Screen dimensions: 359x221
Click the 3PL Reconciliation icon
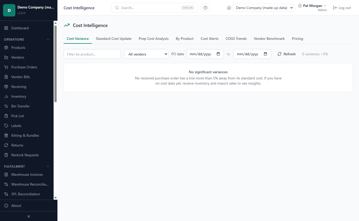pyautogui.click(x=6, y=194)
